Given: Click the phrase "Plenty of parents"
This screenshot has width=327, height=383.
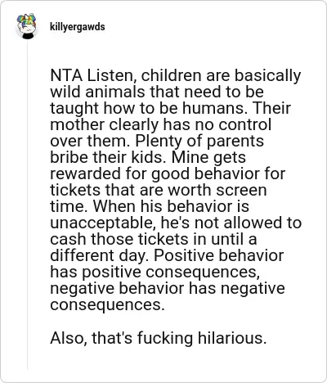Looking at the screenshot, I should pos(199,142).
